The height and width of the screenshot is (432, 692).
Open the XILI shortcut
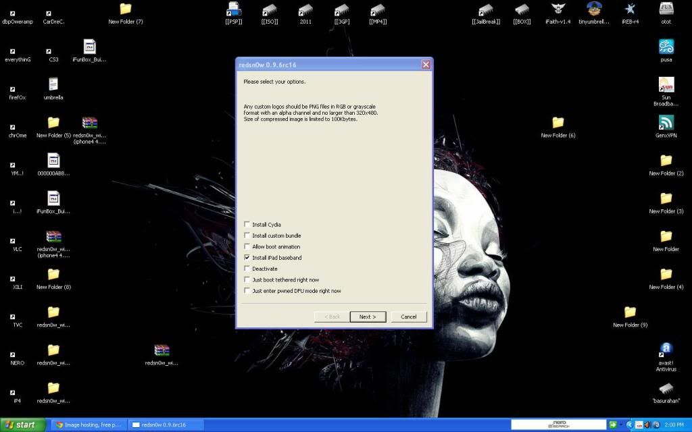(x=18, y=282)
